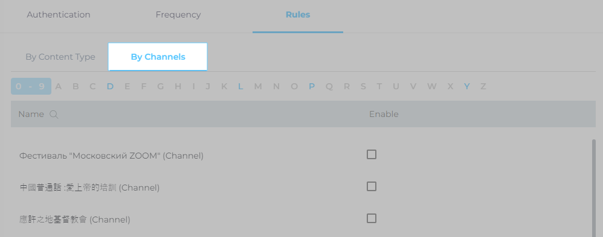Image resolution: width=603 pixels, height=237 pixels.
Task: Click the search icon next to Name
Action: pos(54,115)
